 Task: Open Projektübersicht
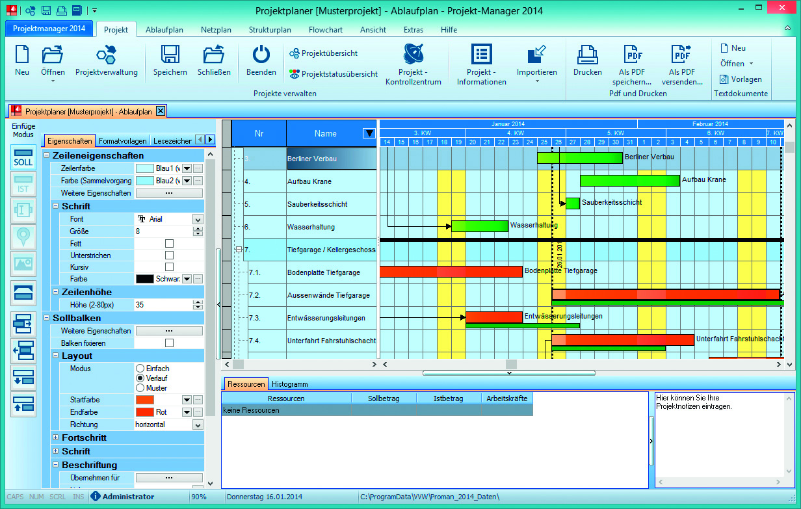pos(324,53)
